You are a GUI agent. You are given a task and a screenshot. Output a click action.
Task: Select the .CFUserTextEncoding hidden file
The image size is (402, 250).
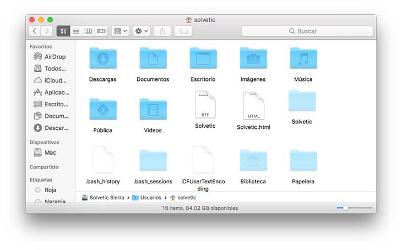tap(203, 160)
